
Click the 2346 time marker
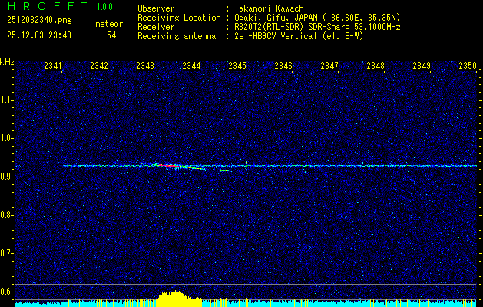283,67
